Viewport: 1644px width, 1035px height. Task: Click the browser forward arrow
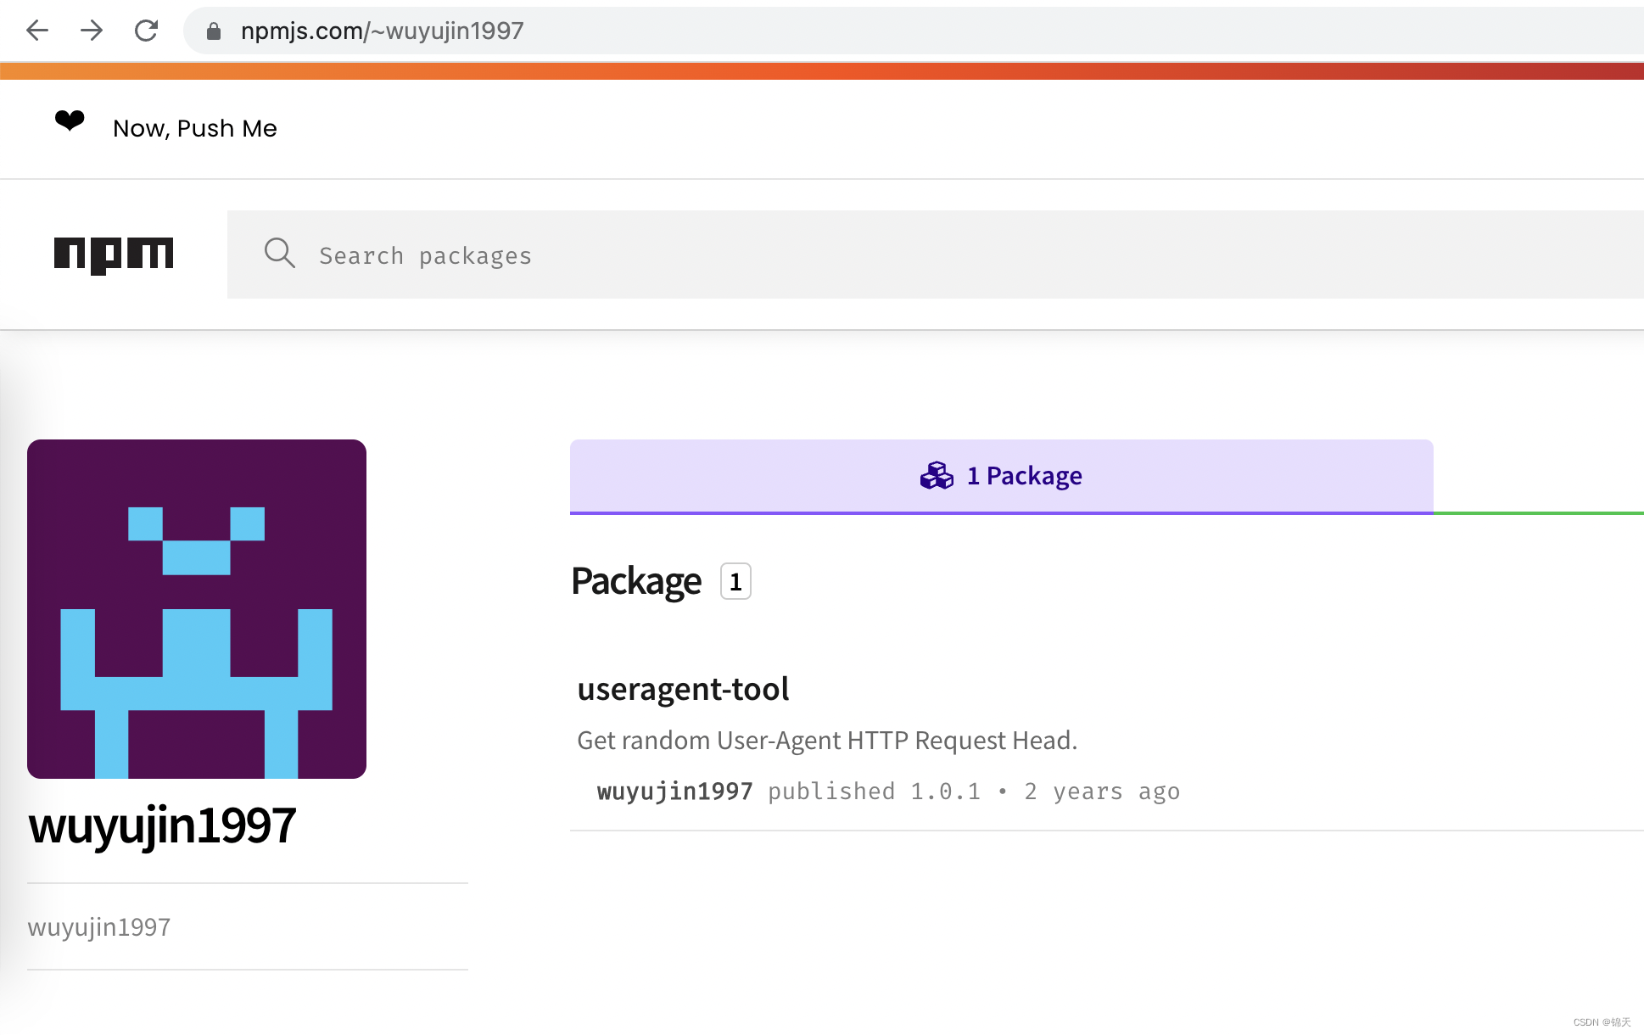tap(92, 31)
